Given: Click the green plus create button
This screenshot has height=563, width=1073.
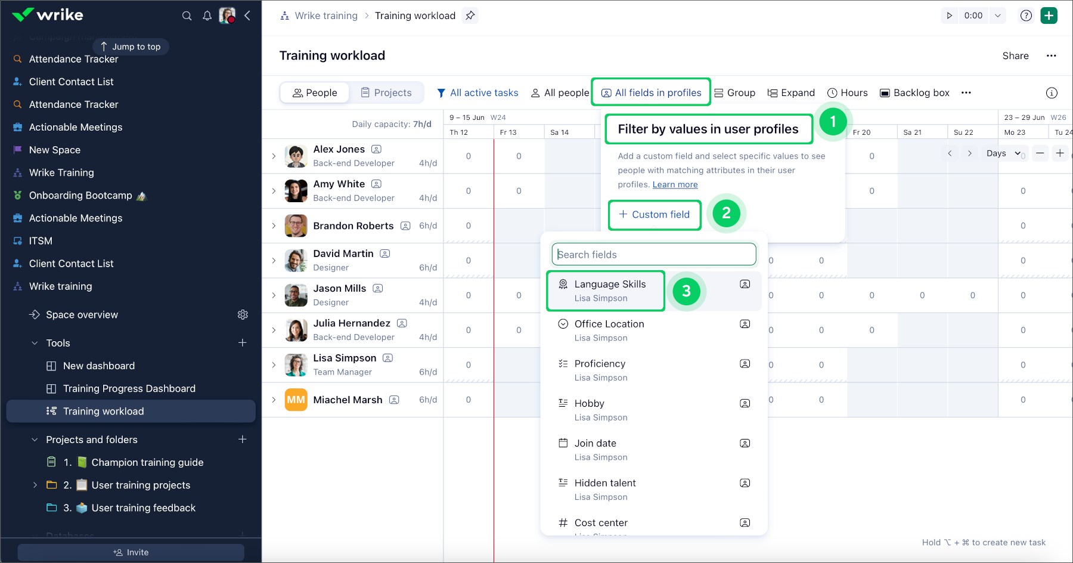Looking at the screenshot, I should point(1049,16).
